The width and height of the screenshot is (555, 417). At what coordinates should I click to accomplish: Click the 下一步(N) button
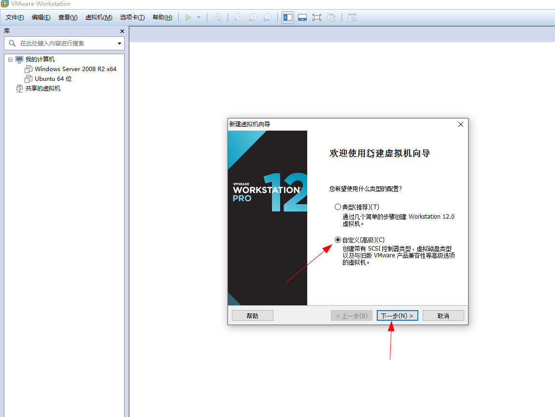397,315
